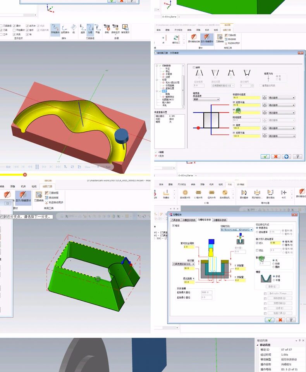This screenshot has height=372, width=306.
Task: Toggle the 夹具 display checkbox
Action: [14, 34]
